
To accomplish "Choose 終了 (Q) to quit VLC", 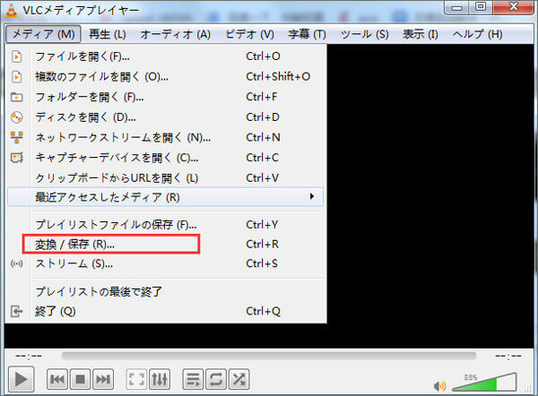I will click(x=165, y=311).
